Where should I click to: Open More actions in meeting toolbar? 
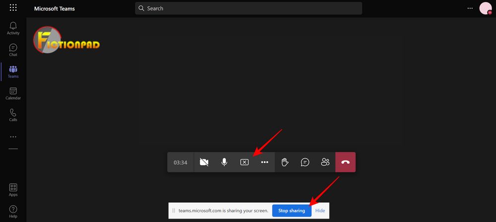click(x=264, y=162)
